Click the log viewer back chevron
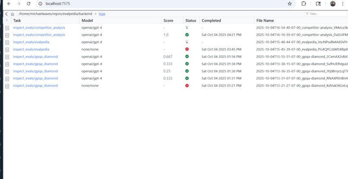The image size is (348, 179). 6,14
